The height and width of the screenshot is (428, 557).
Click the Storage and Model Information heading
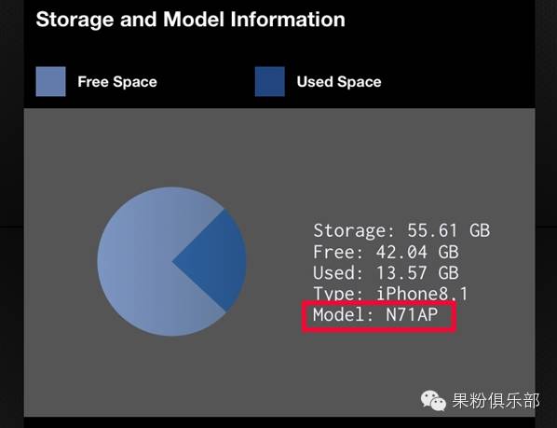[x=190, y=20]
